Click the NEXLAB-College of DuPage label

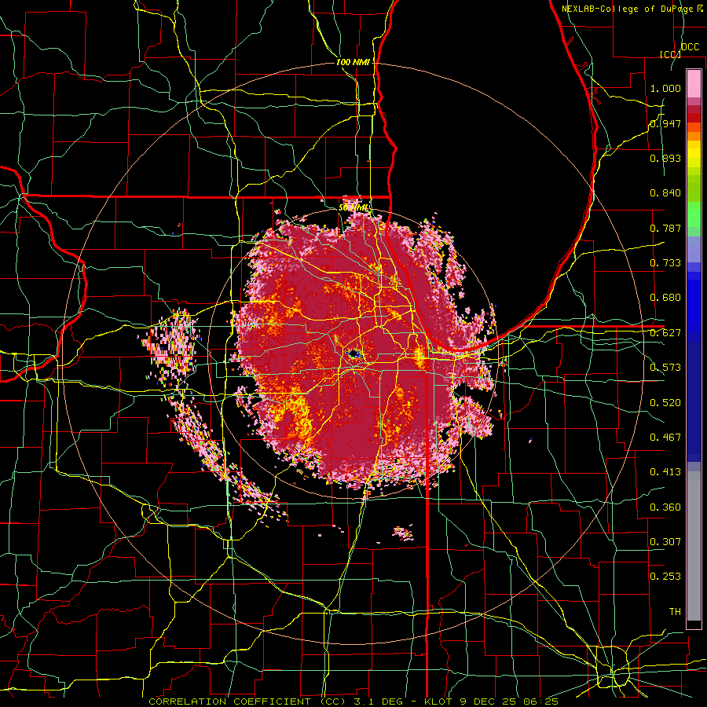tap(627, 9)
